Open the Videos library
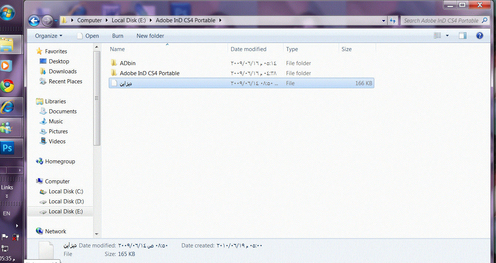The width and height of the screenshot is (496, 263). [x=57, y=142]
